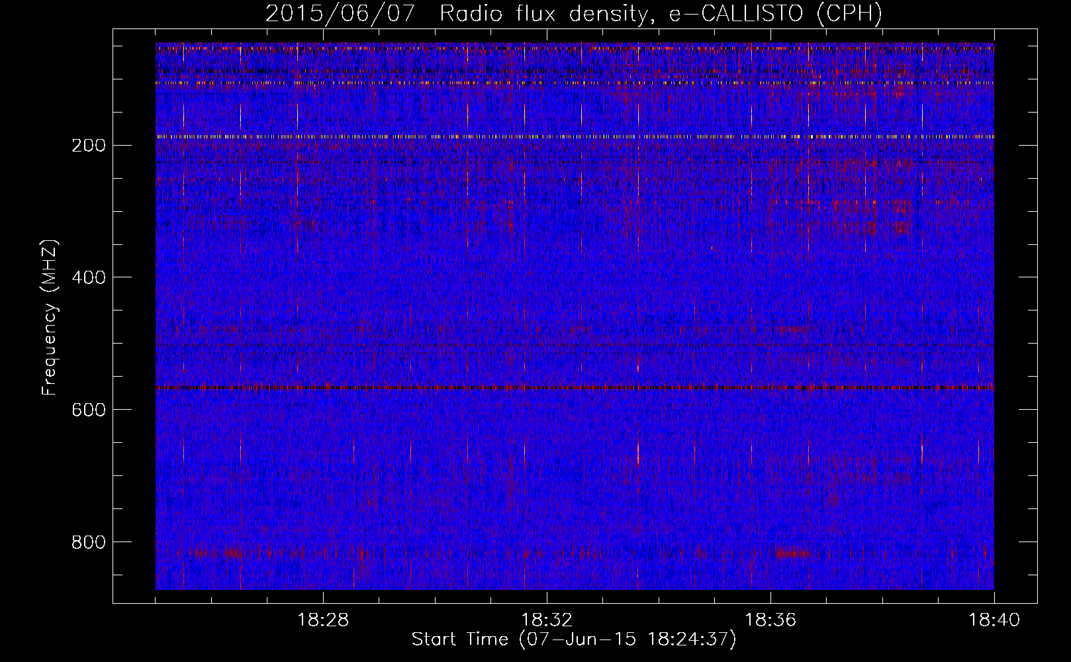This screenshot has width=1071, height=662.
Task: Click the plot title '2015/06/07 Radio flux density, e-CALLISTO (CPH)'
Action: [574, 14]
